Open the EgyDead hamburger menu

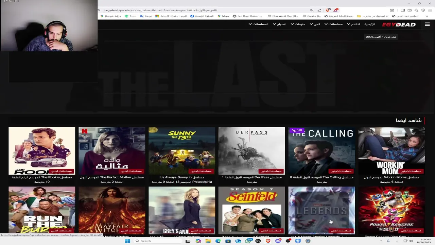pos(427,24)
